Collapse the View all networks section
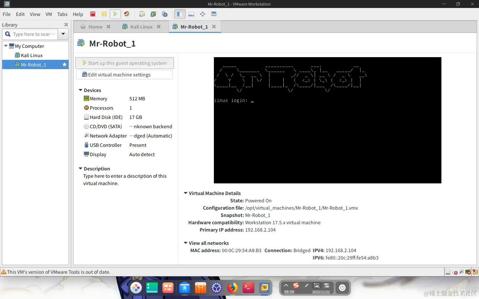479x299 pixels. tap(186, 243)
